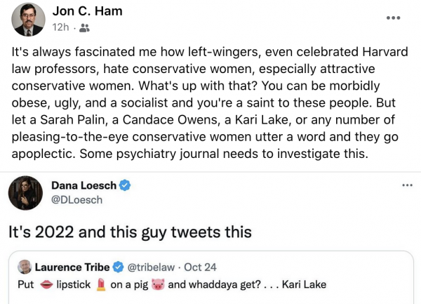The image size is (421, 304).
Task: Click Dana Loesch's verified badge
Action: [x=125, y=186]
